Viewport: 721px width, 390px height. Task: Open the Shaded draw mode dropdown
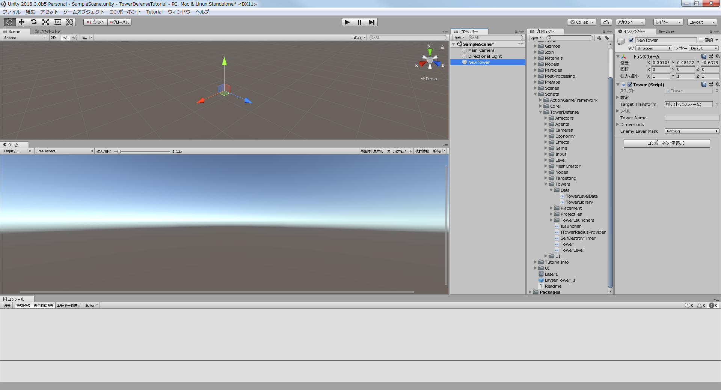pos(25,37)
